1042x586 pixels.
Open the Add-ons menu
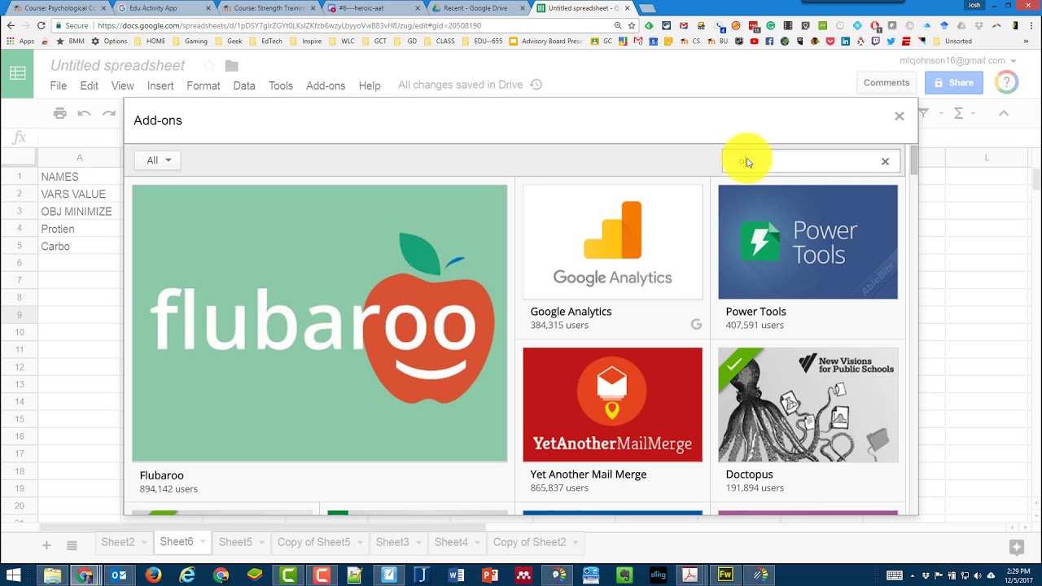point(326,85)
